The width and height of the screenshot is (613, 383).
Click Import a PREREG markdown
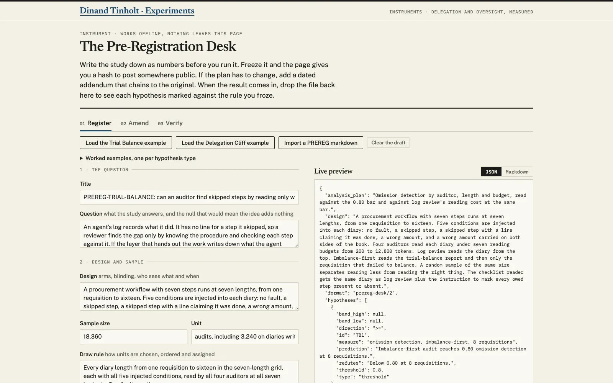(321, 143)
